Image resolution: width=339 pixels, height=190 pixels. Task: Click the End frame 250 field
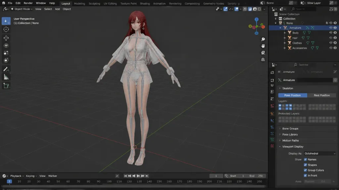point(257,176)
